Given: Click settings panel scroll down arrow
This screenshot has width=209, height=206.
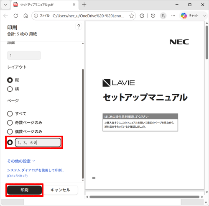Looking at the screenshot, I should pos(83,180).
